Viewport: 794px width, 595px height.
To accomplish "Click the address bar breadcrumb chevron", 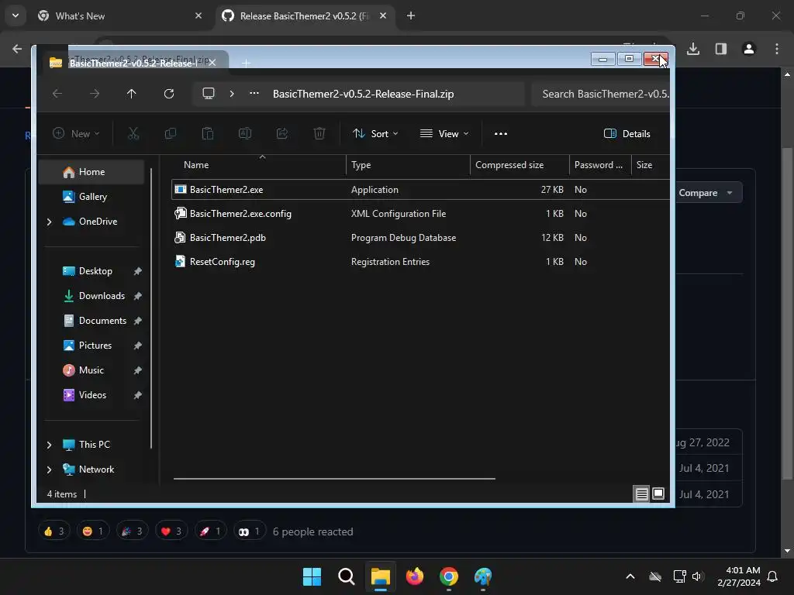I will coord(232,94).
